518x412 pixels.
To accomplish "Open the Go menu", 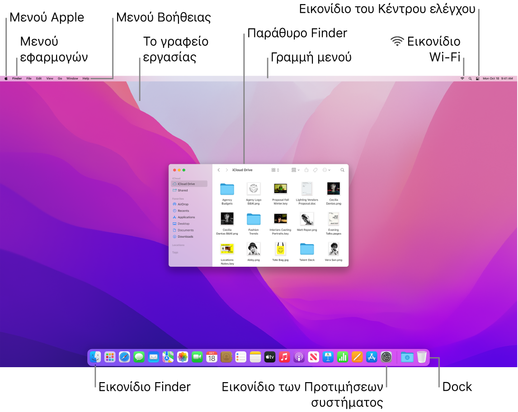I will [x=60, y=78].
